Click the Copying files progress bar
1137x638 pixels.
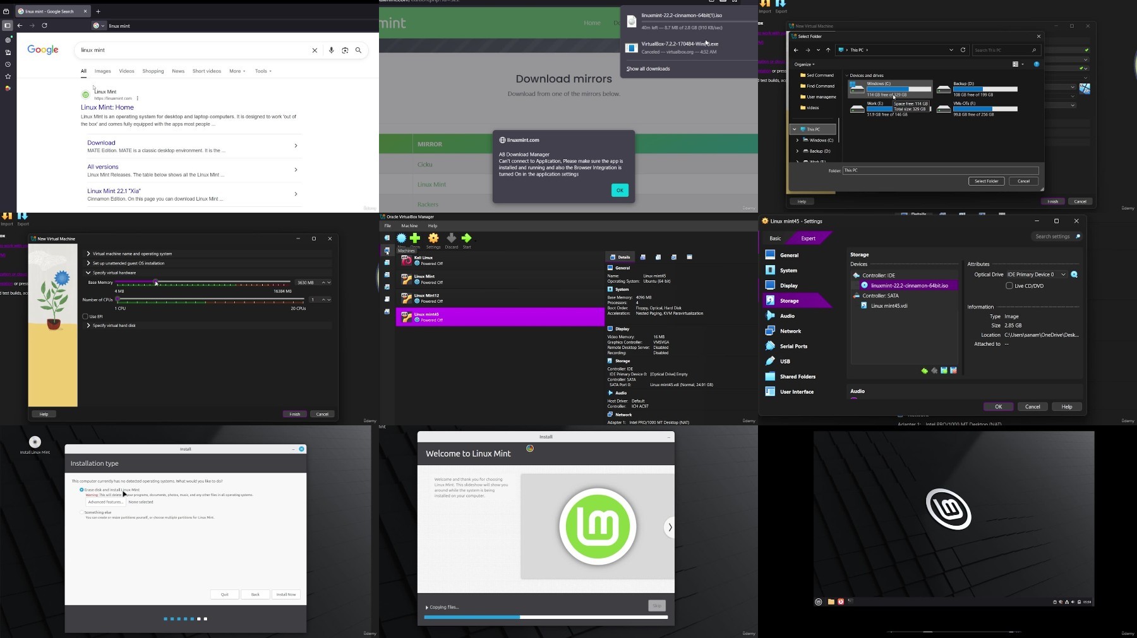[546, 617]
